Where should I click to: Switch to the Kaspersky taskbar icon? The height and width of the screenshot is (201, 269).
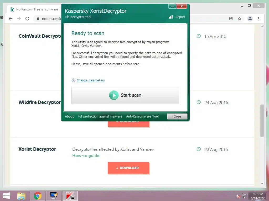[x=70, y=196]
